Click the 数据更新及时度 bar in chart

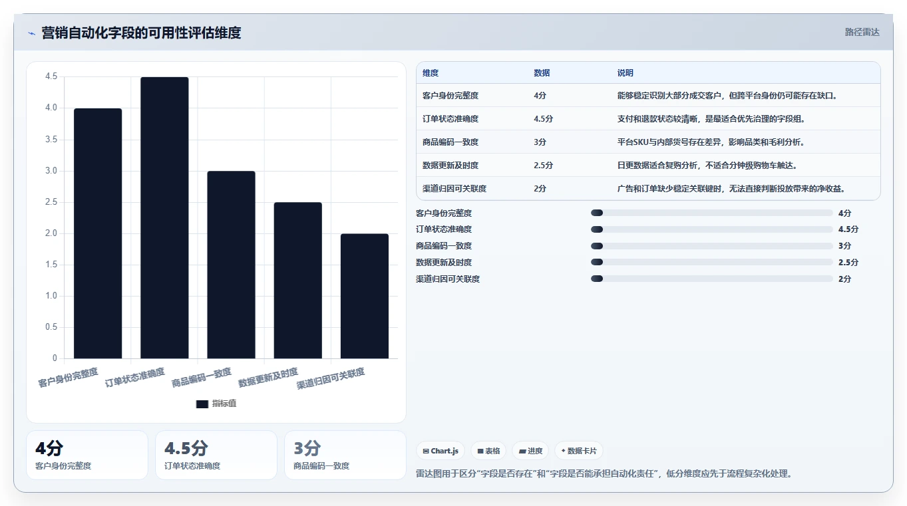click(x=297, y=281)
